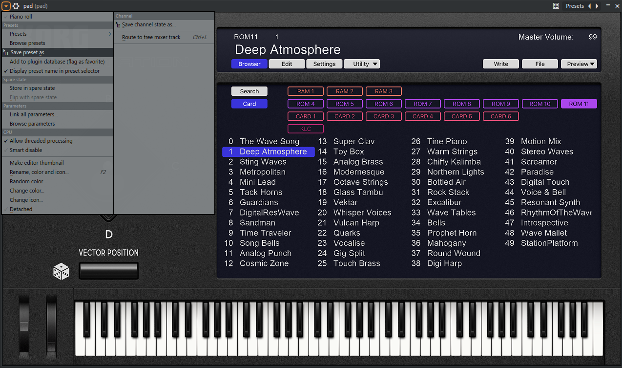
Task: Toggle Display preset name in preset selector
Action: (x=55, y=71)
